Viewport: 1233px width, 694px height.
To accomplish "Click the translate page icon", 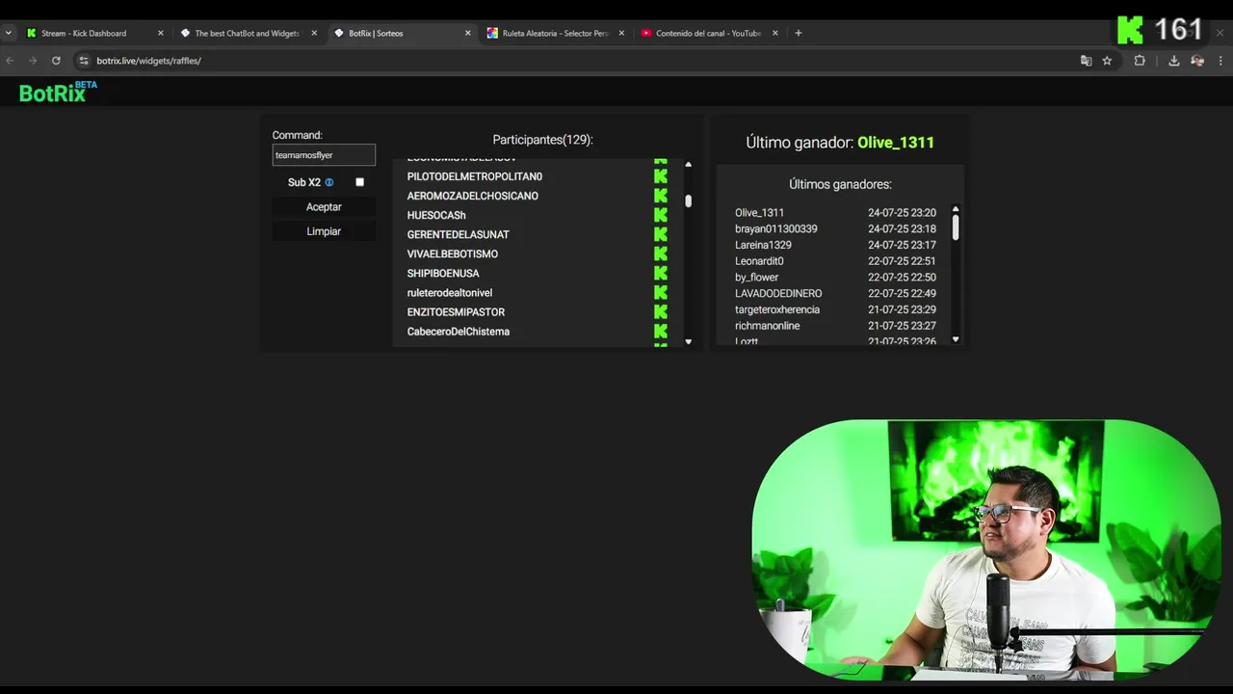I will (x=1086, y=61).
